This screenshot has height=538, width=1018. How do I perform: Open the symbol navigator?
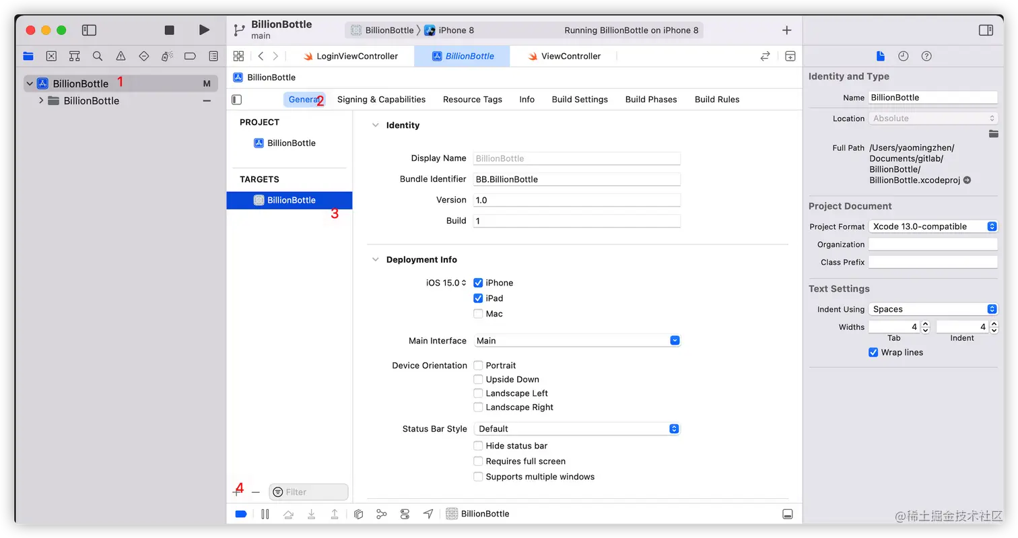(x=75, y=56)
